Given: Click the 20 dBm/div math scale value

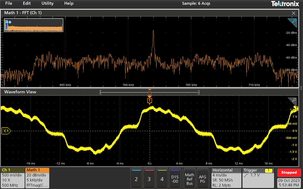Looking at the screenshot, I should [x=36, y=175].
